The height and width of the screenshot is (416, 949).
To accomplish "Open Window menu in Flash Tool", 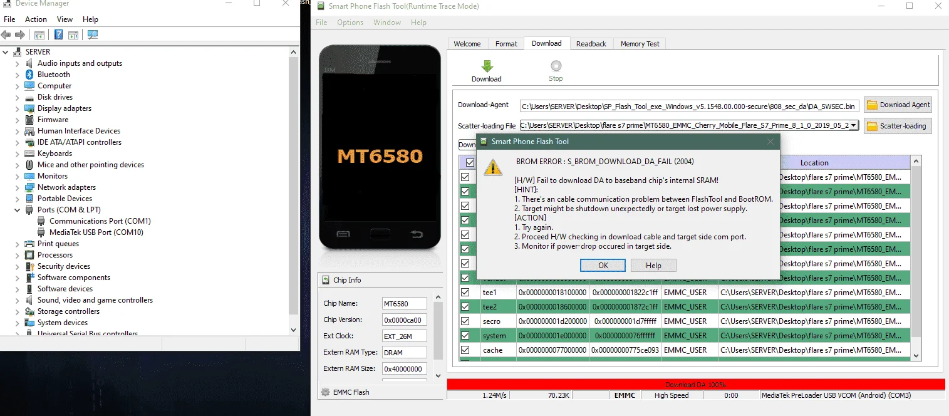I will point(387,23).
